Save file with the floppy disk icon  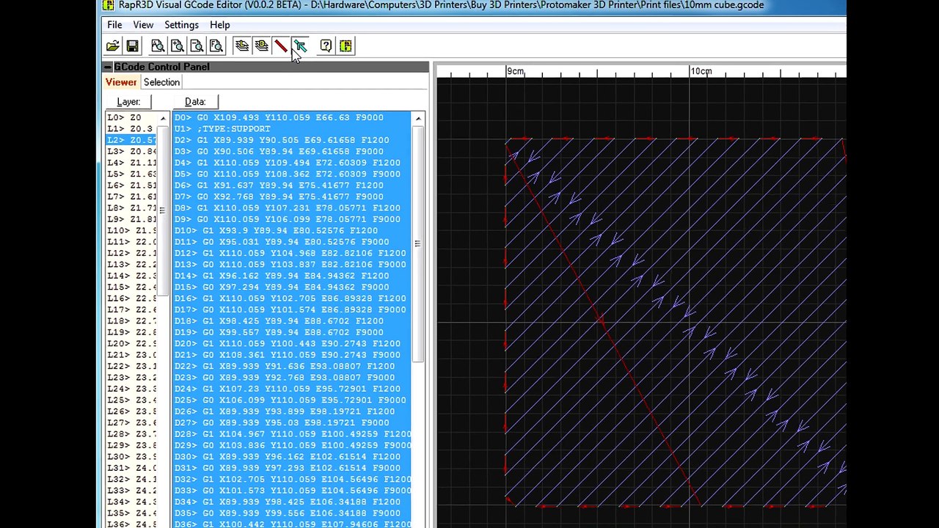[x=132, y=46]
